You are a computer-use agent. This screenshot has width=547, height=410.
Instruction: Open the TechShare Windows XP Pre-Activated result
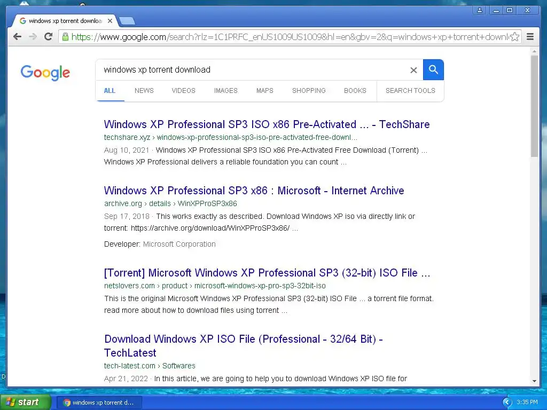pyautogui.click(x=267, y=124)
